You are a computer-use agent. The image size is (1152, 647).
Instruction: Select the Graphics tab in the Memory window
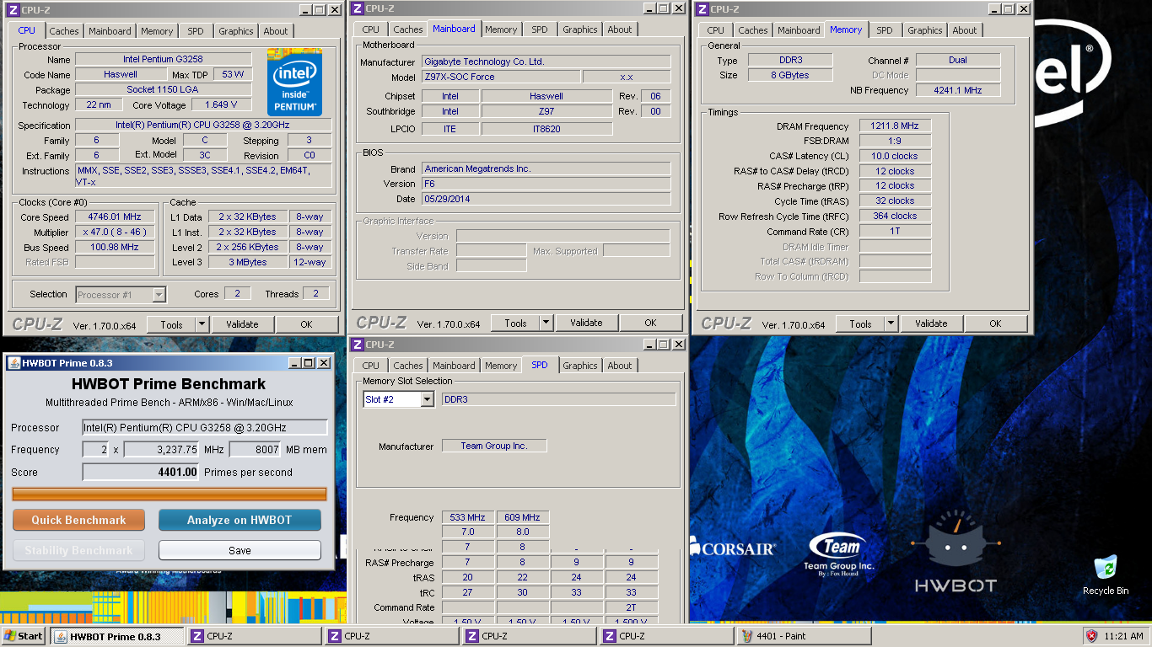(x=925, y=30)
